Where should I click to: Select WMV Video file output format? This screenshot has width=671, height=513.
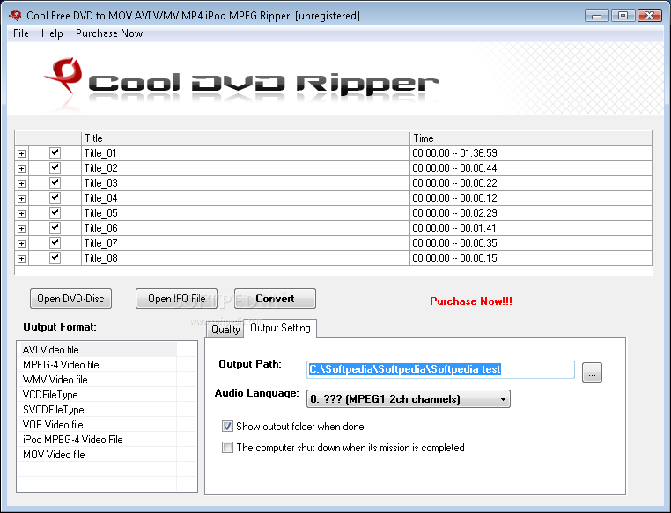tap(99, 380)
